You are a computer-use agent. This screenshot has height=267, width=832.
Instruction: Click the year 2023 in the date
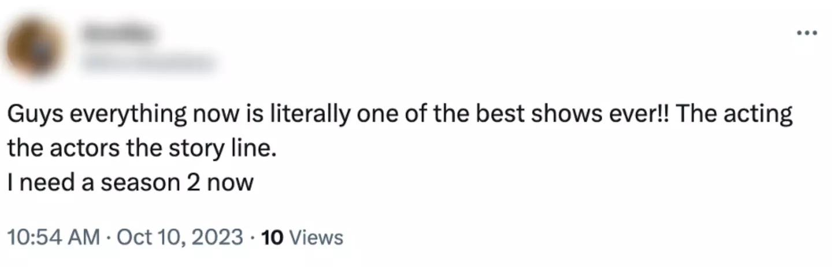[x=218, y=237]
